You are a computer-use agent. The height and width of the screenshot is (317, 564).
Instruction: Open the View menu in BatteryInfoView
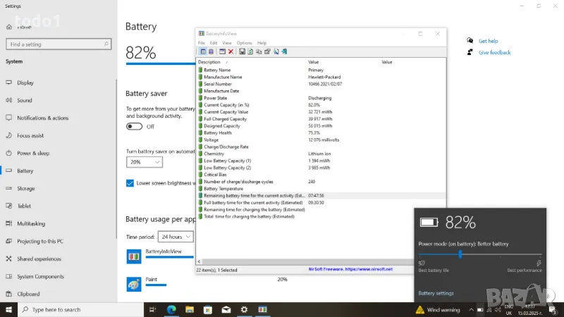click(226, 43)
